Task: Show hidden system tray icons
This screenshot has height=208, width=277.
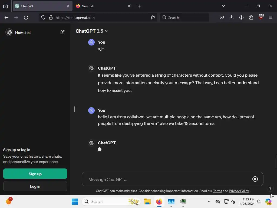Action: click(x=209, y=201)
